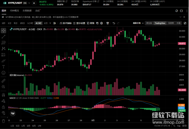Undo the last chart action
The width and height of the screenshot is (189, 129).
pyautogui.click(x=114, y=23)
